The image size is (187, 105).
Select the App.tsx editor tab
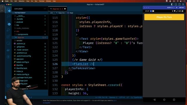point(58,9)
